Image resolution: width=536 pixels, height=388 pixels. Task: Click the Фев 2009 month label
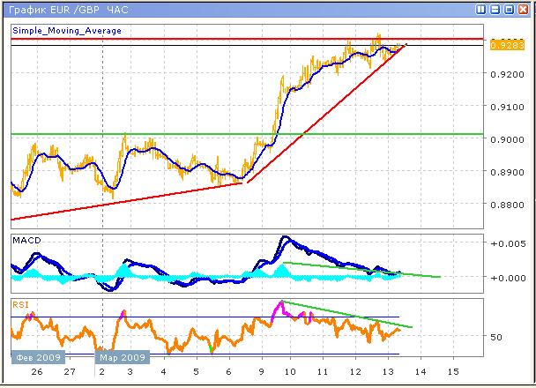[x=34, y=358]
